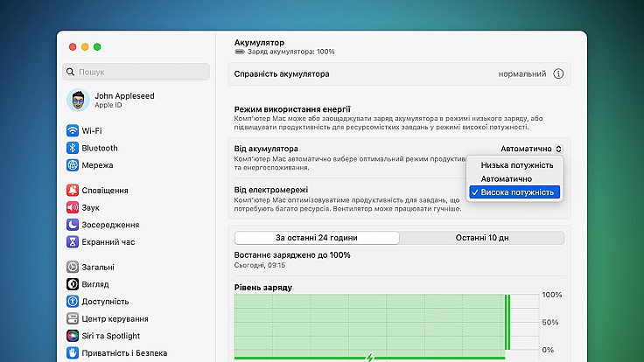Viewport: 644px width, 362px height.
Task: Click the search magnifier icon
Action: 70,72
